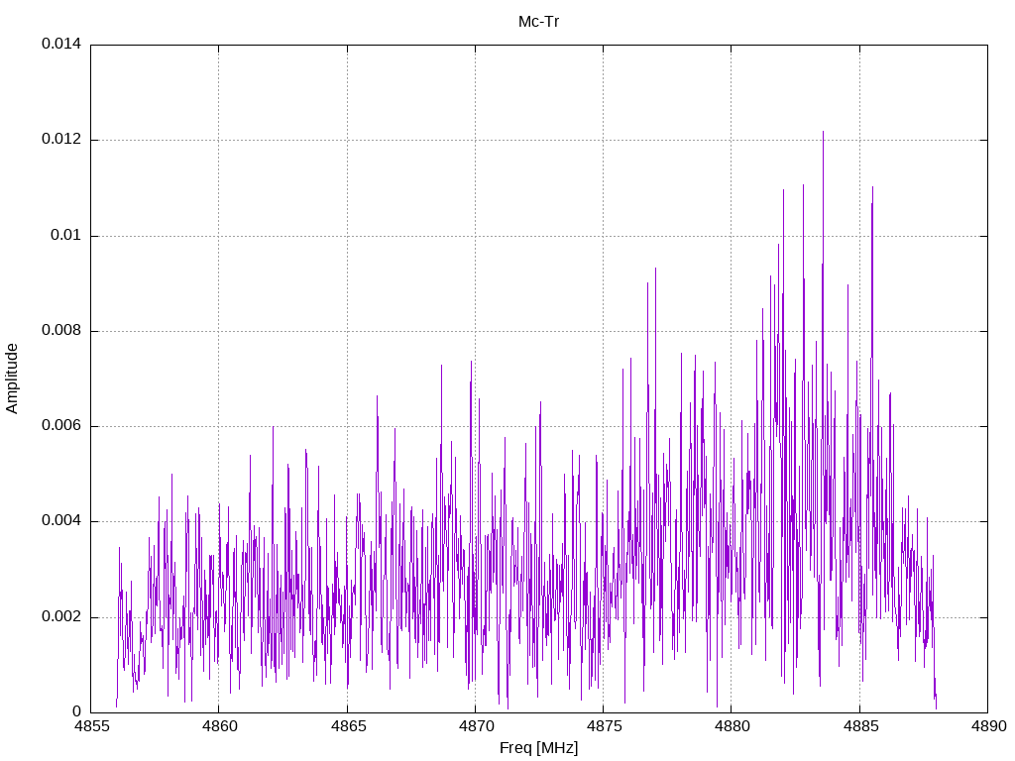Click the x-axis tick label 4870
1015x761 pixels.
(x=475, y=726)
